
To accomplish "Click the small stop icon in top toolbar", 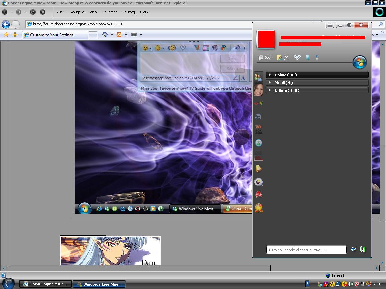I will coord(43,12).
